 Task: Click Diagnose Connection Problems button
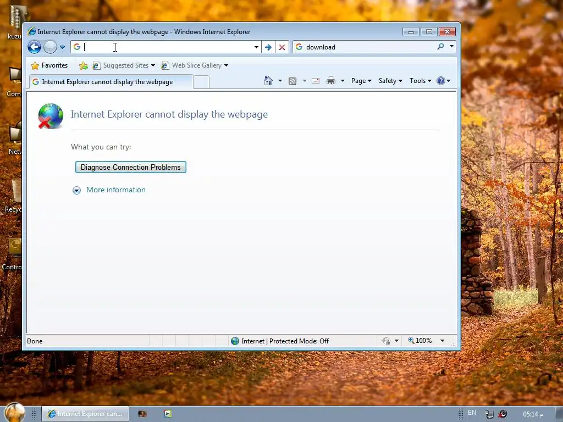coord(131,167)
